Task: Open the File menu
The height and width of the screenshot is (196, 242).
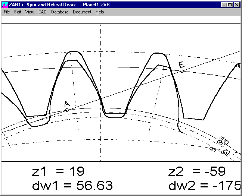Action: click(x=7, y=12)
